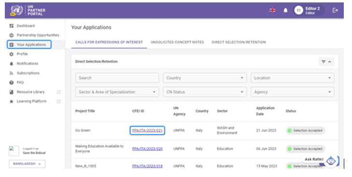
Task: Open Your Applications in sidebar
Action: [x=31, y=45]
